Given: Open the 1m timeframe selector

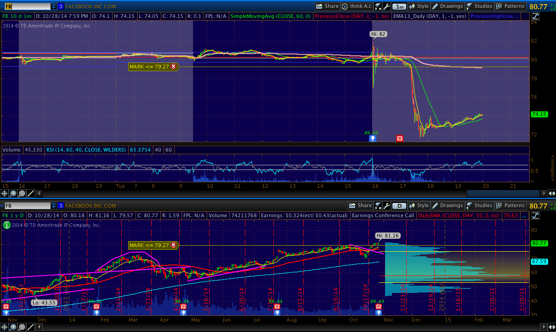Looking at the screenshot, I should pos(399,6).
